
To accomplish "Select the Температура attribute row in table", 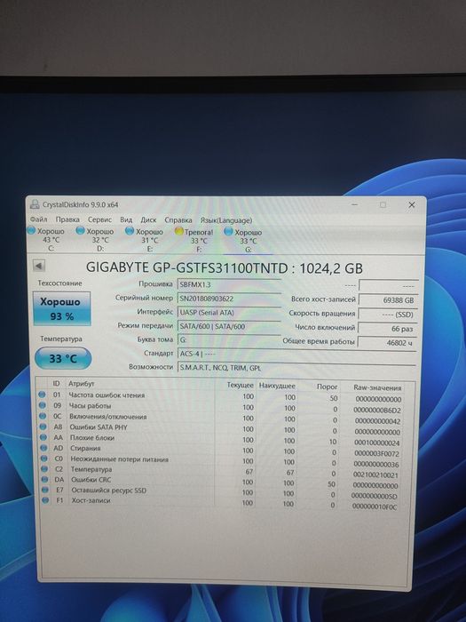I will [220, 471].
